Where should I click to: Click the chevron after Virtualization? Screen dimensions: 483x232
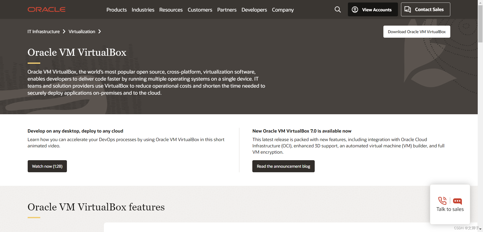(x=100, y=31)
